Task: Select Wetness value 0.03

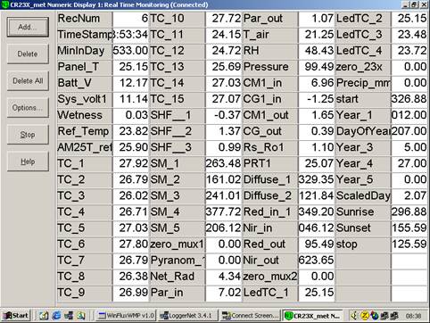Action: pos(130,115)
